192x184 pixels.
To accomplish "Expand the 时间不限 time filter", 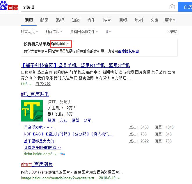I will (54, 32).
